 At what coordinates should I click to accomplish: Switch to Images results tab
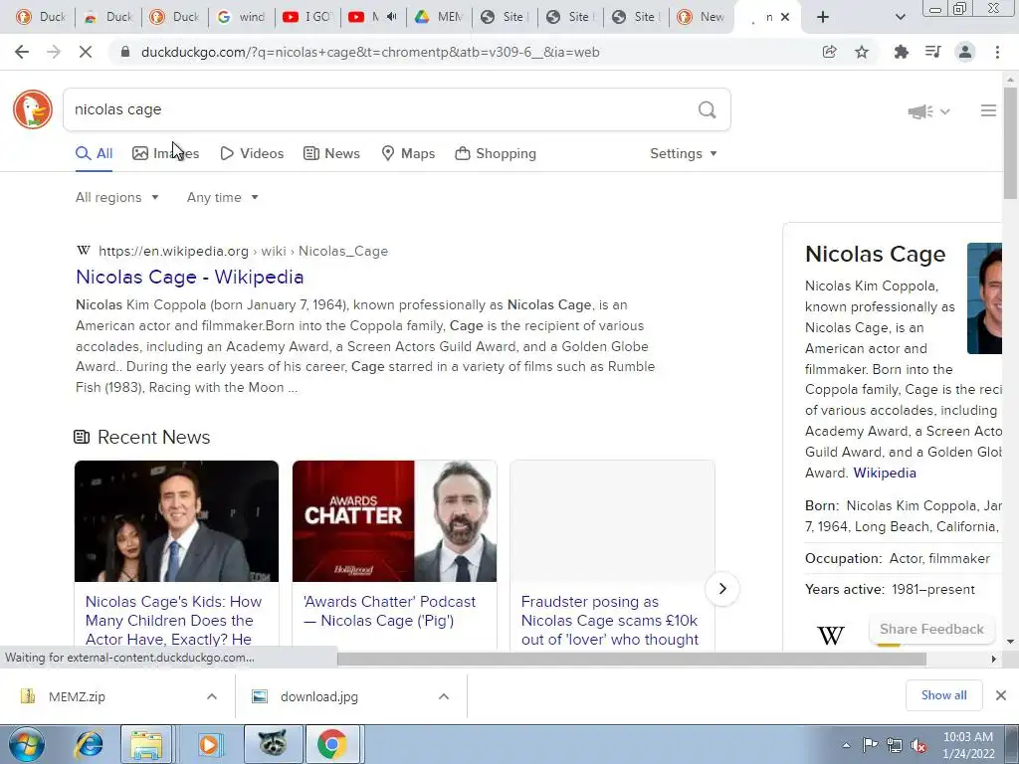[166, 154]
